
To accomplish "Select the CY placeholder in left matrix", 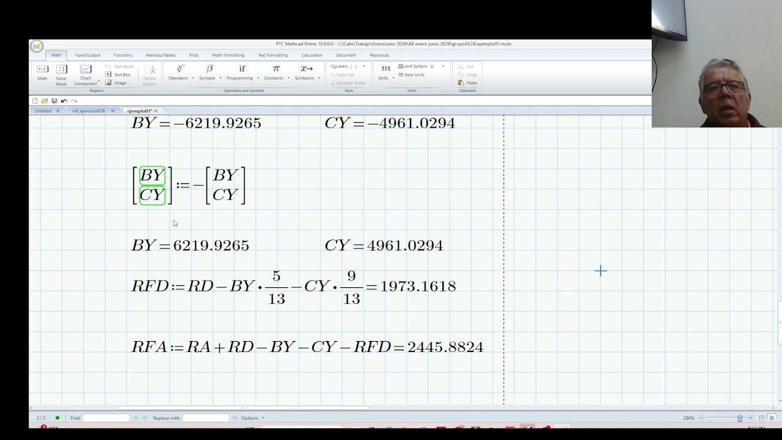I will [152, 196].
